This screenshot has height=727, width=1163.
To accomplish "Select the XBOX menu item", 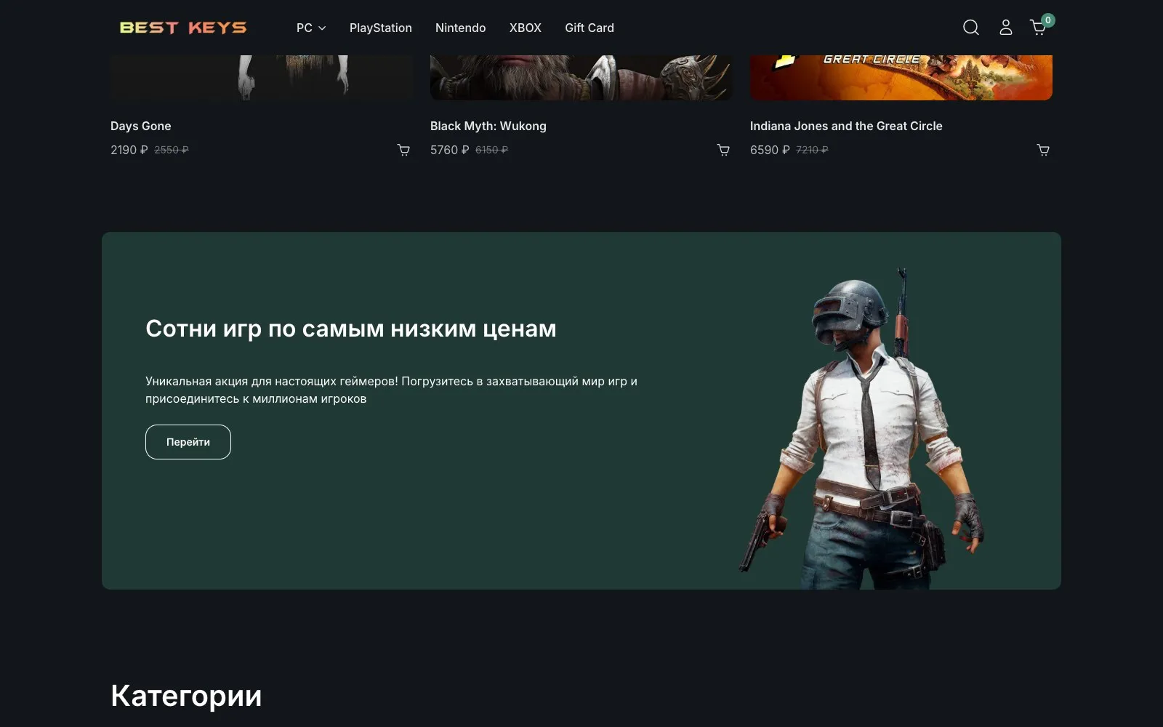I will (x=526, y=28).
